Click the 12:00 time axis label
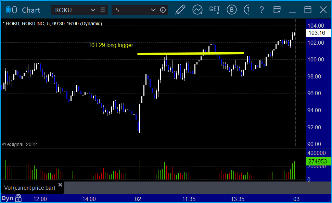332x203 pixels. point(40,199)
